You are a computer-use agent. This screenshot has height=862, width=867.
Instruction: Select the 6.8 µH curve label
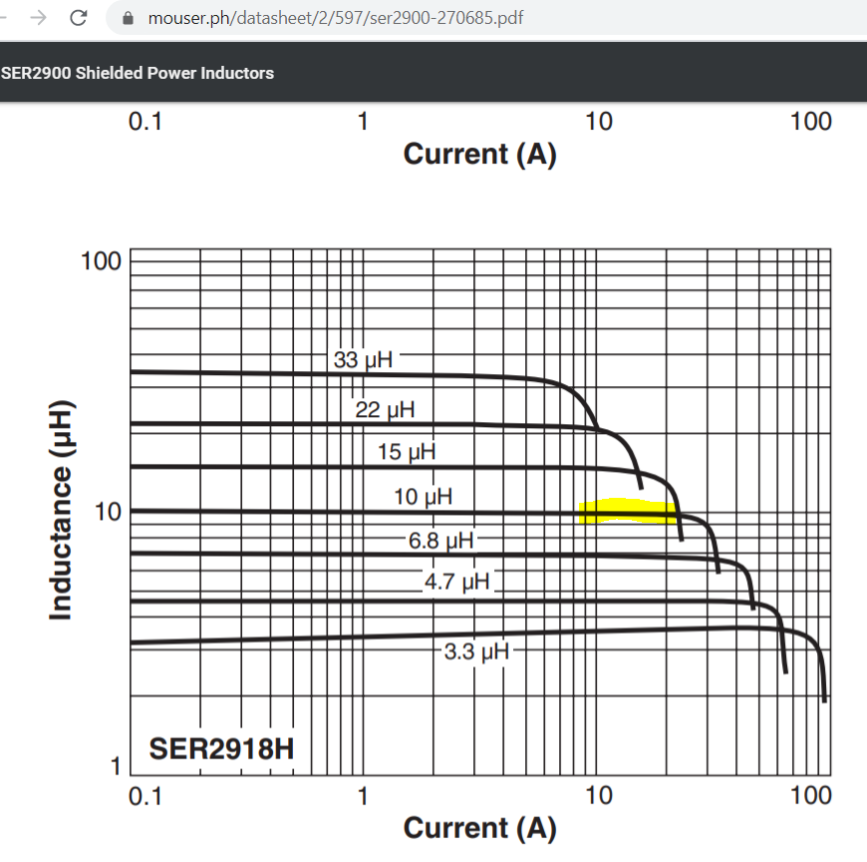coord(440,541)
